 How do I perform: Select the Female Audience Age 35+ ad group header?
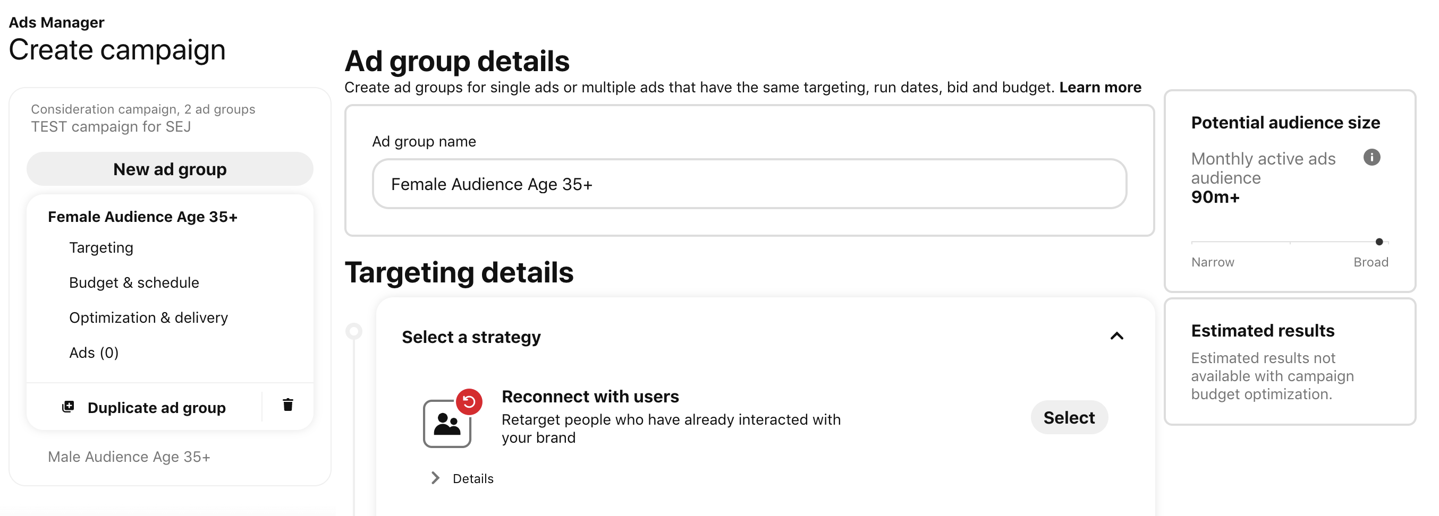142,217
